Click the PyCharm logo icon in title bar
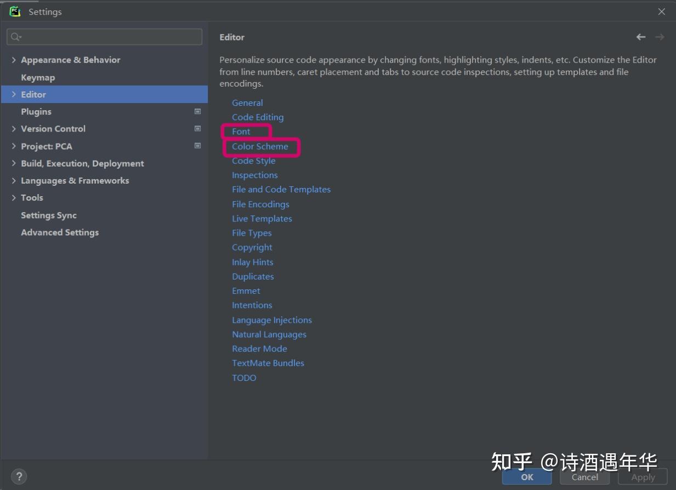 (x=15, y=12)
